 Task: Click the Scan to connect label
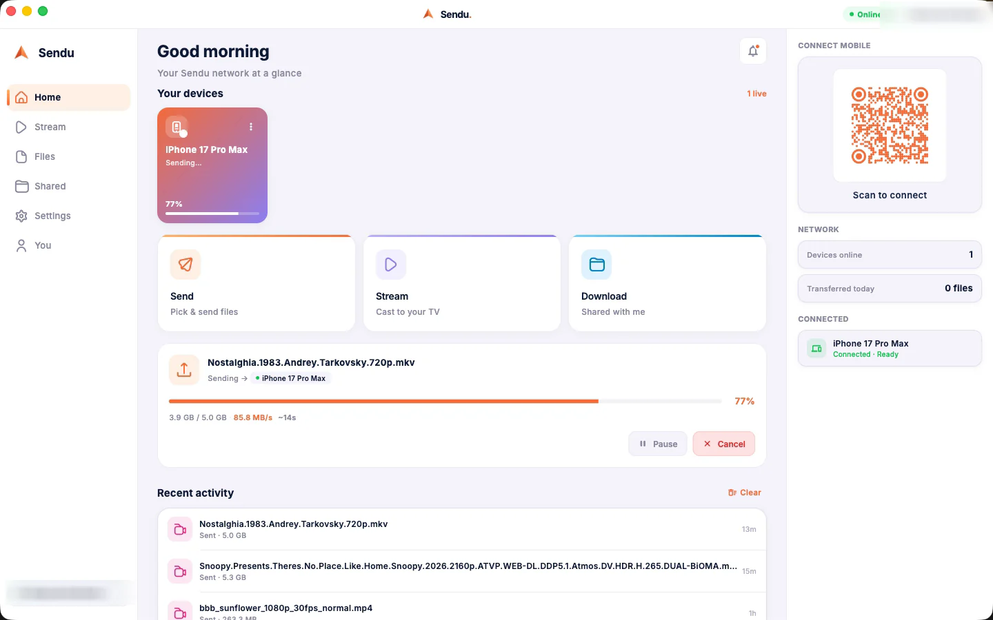point(890,195)
